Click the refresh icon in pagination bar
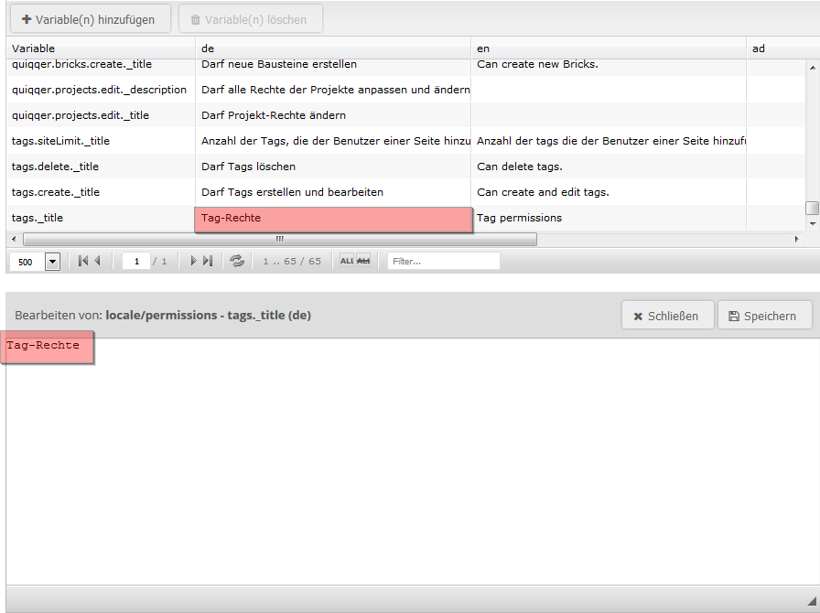 pos(237,262)
